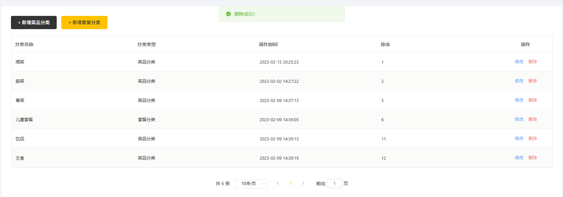The image size is (563, 197).
Task: Click the 共 6 条 total count text
Action: click(223, 183)
